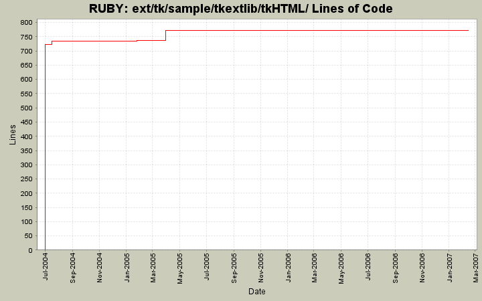
Task: Select the '150' y-axis tick label
Action: coord(26,207)
